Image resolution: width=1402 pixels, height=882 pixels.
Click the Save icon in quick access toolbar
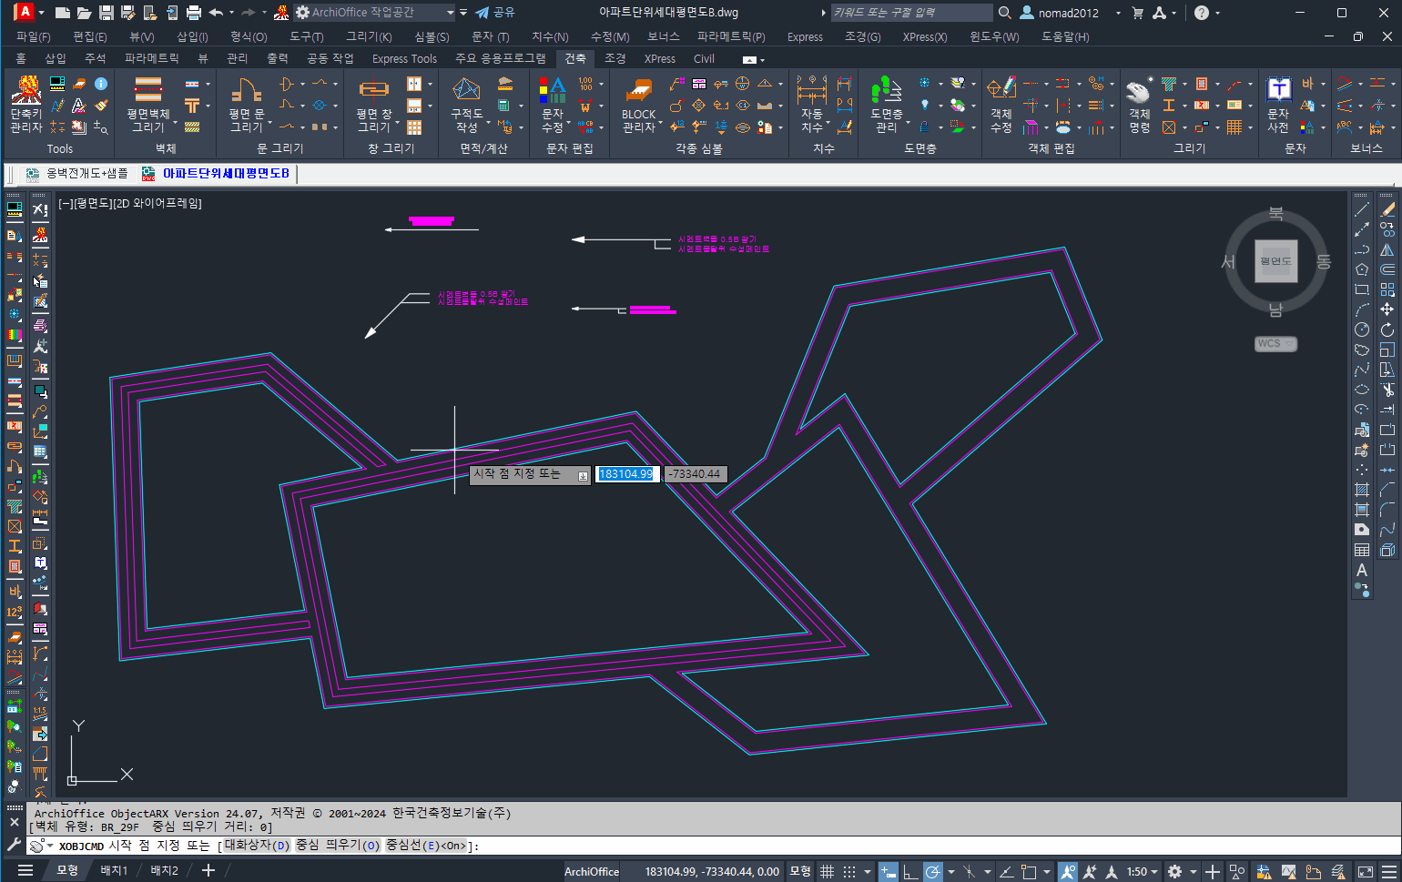pyautogui.click(x=107, y=13)
